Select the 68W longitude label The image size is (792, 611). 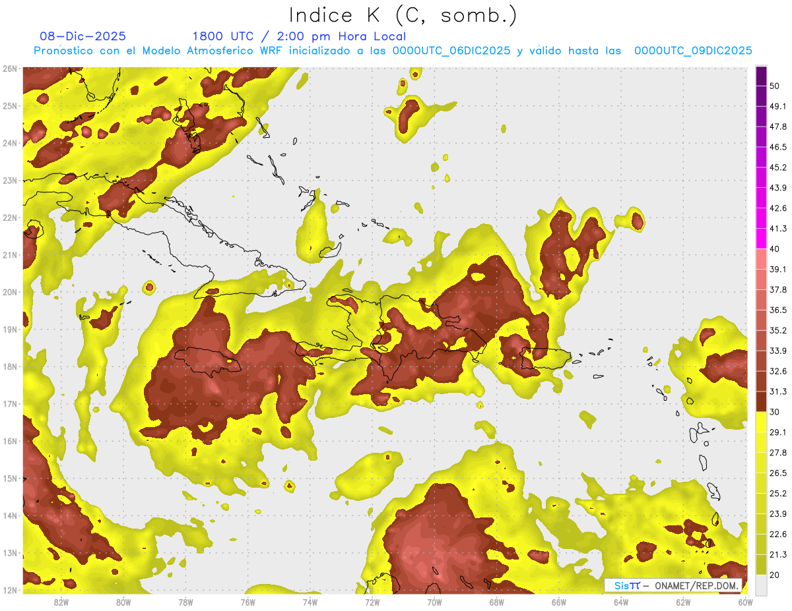[496, 602]
